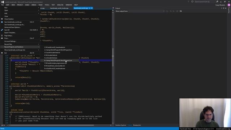Open the HELP menu
This screenshot has width=231, height=130.
click(76, 5)
